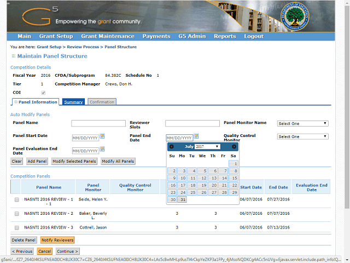Open the Payments menu
Viewport: 350px width, 263px height.
[156, 36]
